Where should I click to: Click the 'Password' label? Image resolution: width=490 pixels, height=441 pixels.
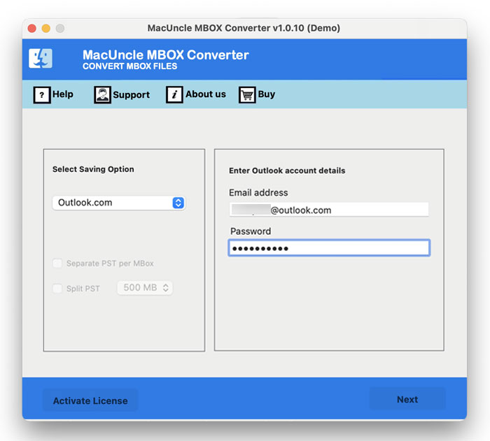point(251,231)
